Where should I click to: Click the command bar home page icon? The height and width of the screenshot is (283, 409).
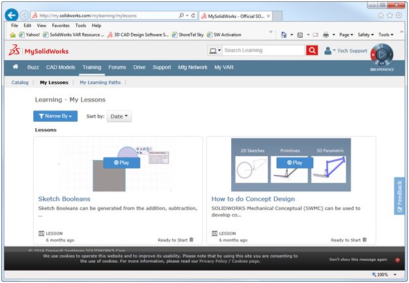click(284, 34)
